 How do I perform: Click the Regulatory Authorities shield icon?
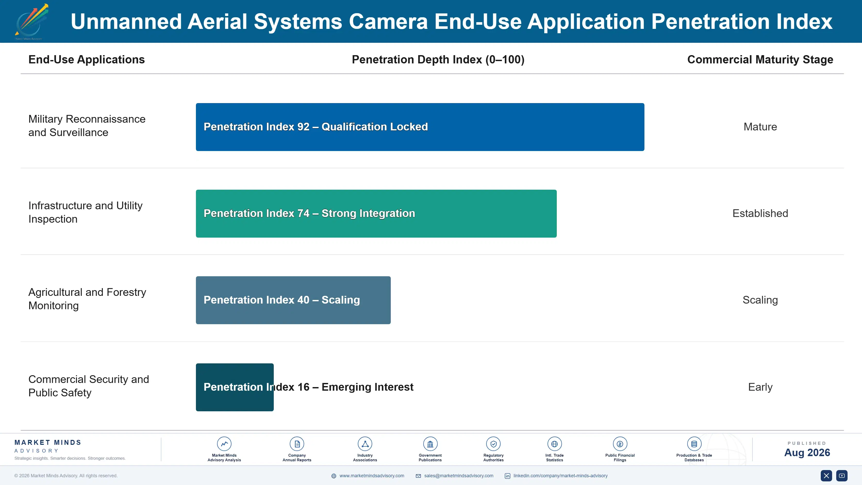point(493,444)
